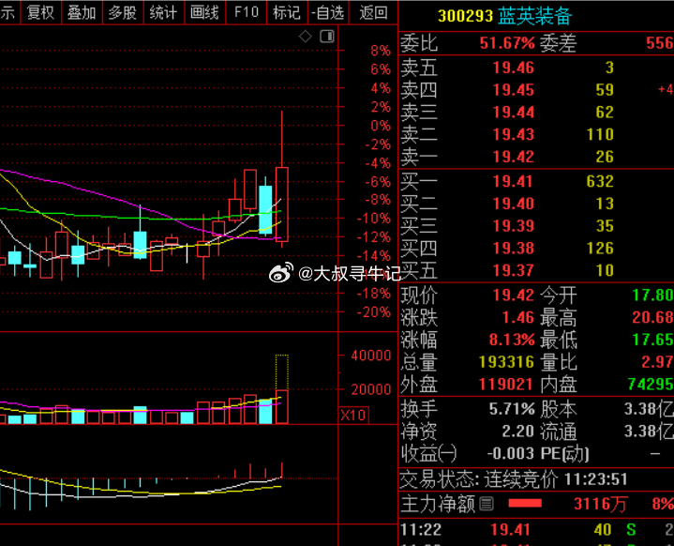
Task: Click the 11:22 trade tick row
Action: point(536,530)
